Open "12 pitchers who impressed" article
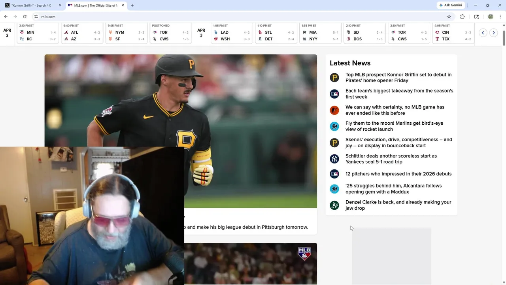Viewport: 506px width, 285px height. pyautogui.click(x=398, y=174)
